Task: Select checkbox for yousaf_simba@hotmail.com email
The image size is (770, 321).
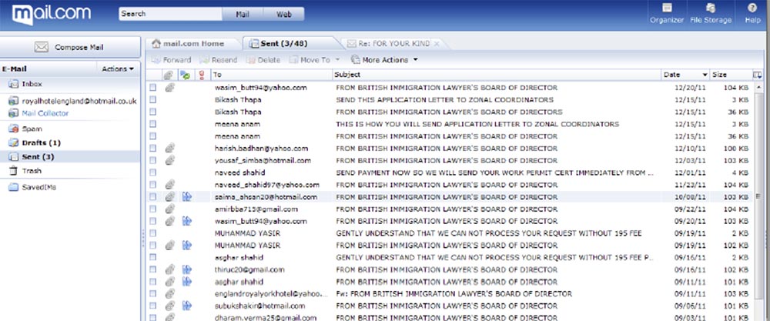Action: [152, 160]
